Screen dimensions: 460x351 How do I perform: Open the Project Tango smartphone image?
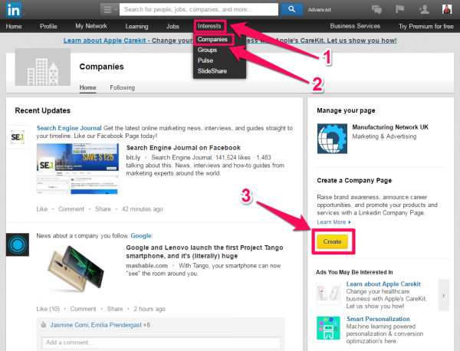(76, 268)
